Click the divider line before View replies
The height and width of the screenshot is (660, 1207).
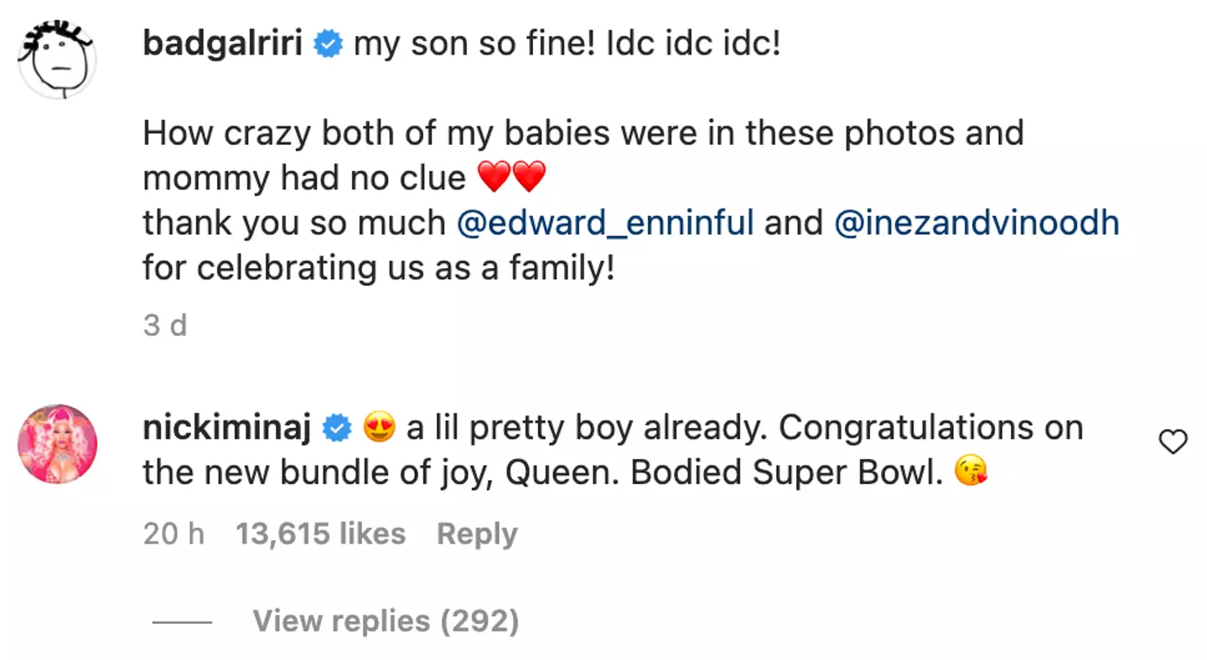pyautogui.click(x=181, y=621)
